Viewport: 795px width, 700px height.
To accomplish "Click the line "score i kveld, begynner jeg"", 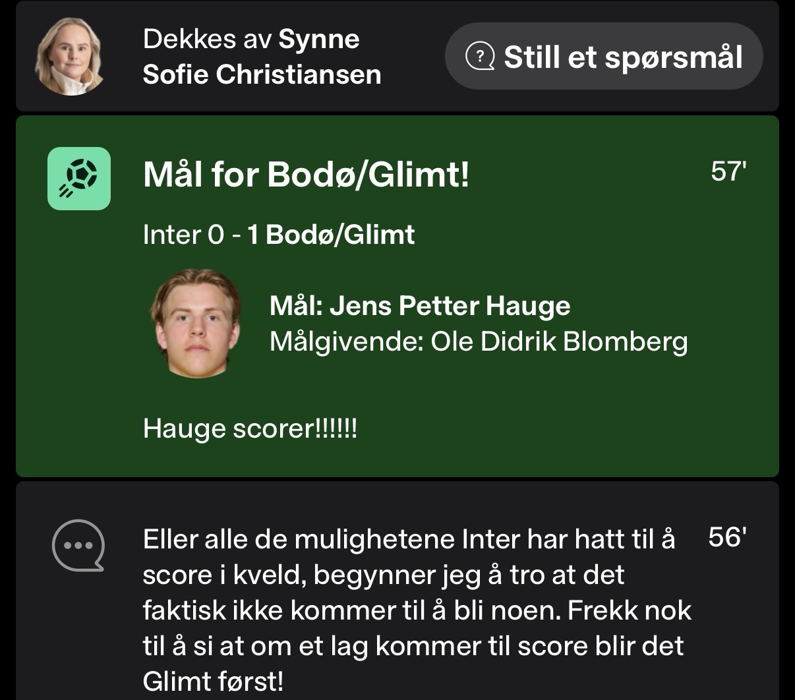I will coord(382,575).
